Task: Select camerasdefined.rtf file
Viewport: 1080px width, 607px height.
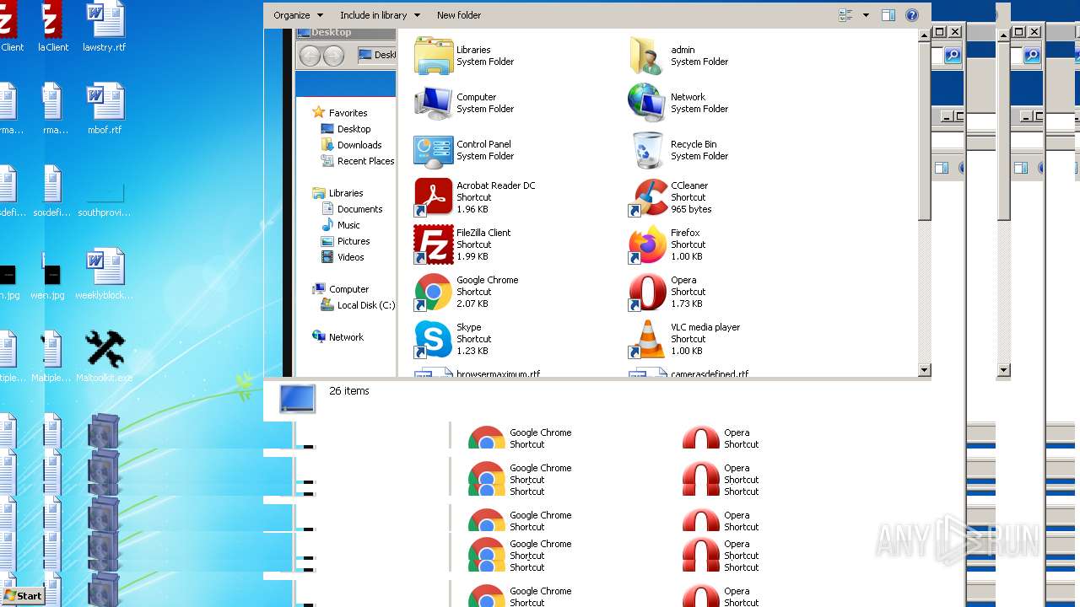Action: (710, 373)
